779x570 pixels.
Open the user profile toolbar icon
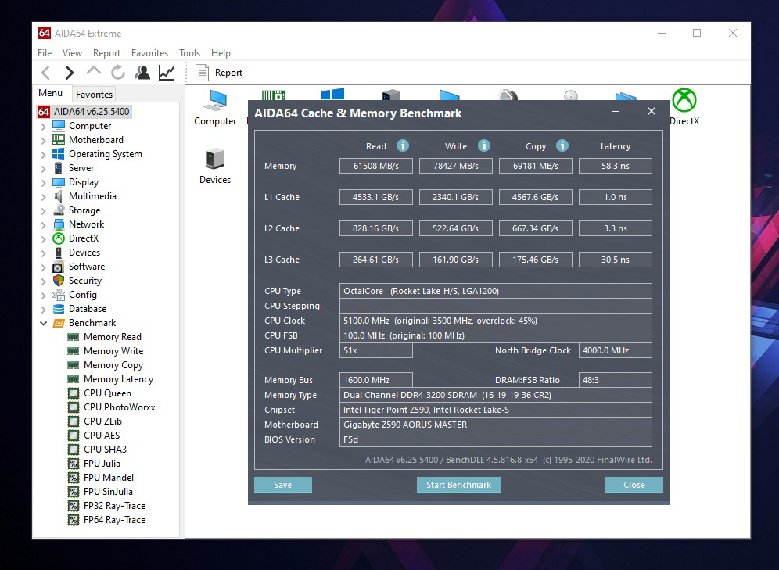142,73
